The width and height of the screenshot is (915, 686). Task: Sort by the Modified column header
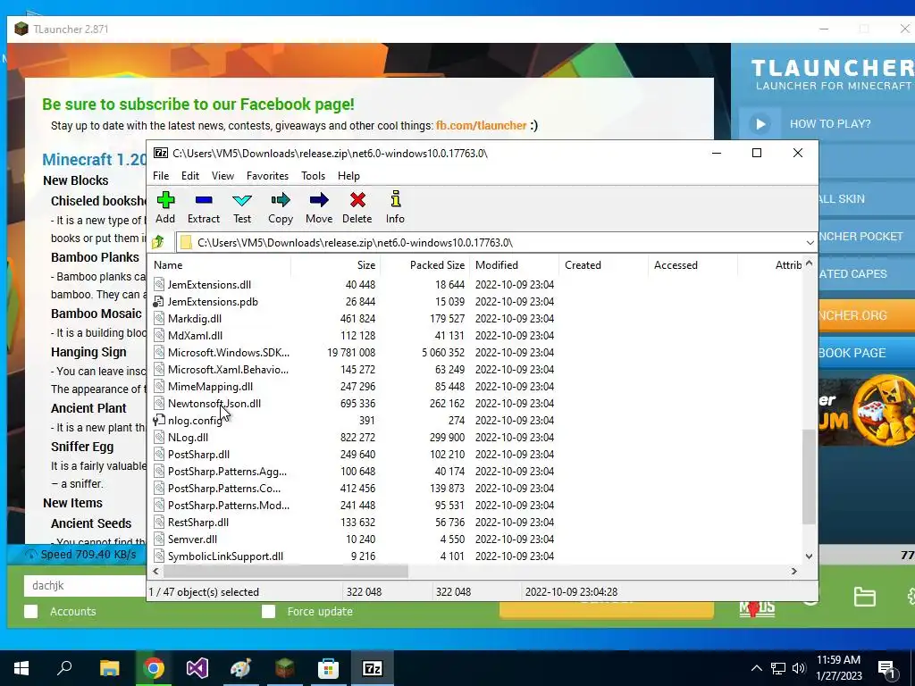[514, 264]
